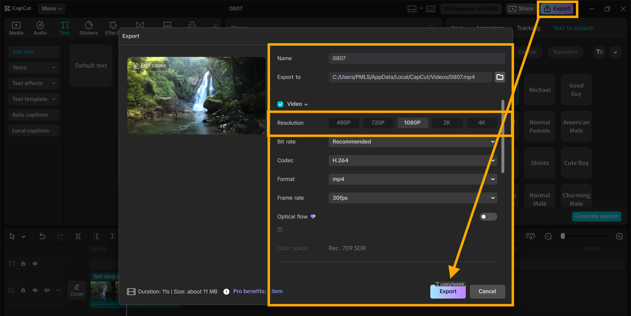
Task: Select the 4K resolution option
Action: click(481, 123)
